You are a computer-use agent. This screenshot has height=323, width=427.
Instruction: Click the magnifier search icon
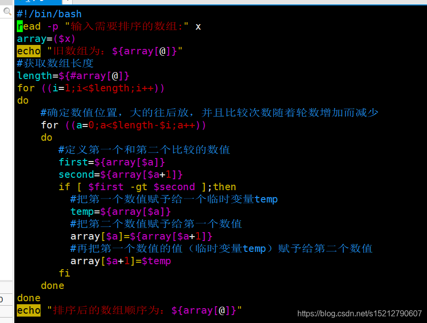click(x=7, y=11)
